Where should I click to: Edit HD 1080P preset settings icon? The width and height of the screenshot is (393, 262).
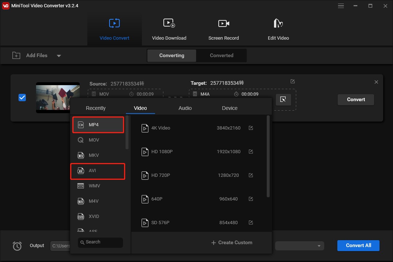(251, 151)
